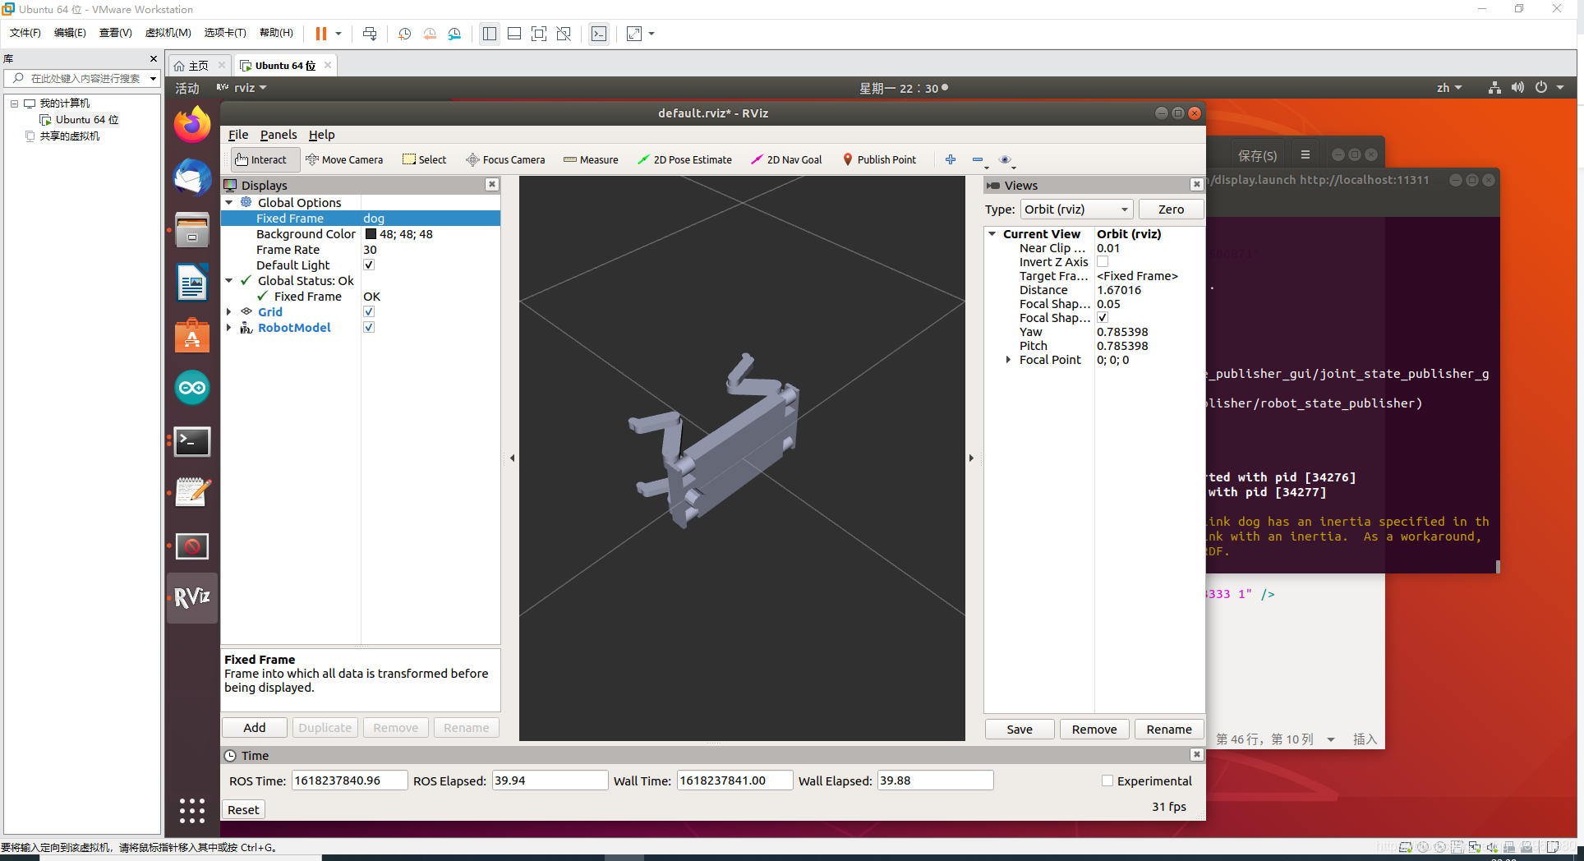Toggle the Focal Shape Fixed Size checkbox

[1103, 317]
